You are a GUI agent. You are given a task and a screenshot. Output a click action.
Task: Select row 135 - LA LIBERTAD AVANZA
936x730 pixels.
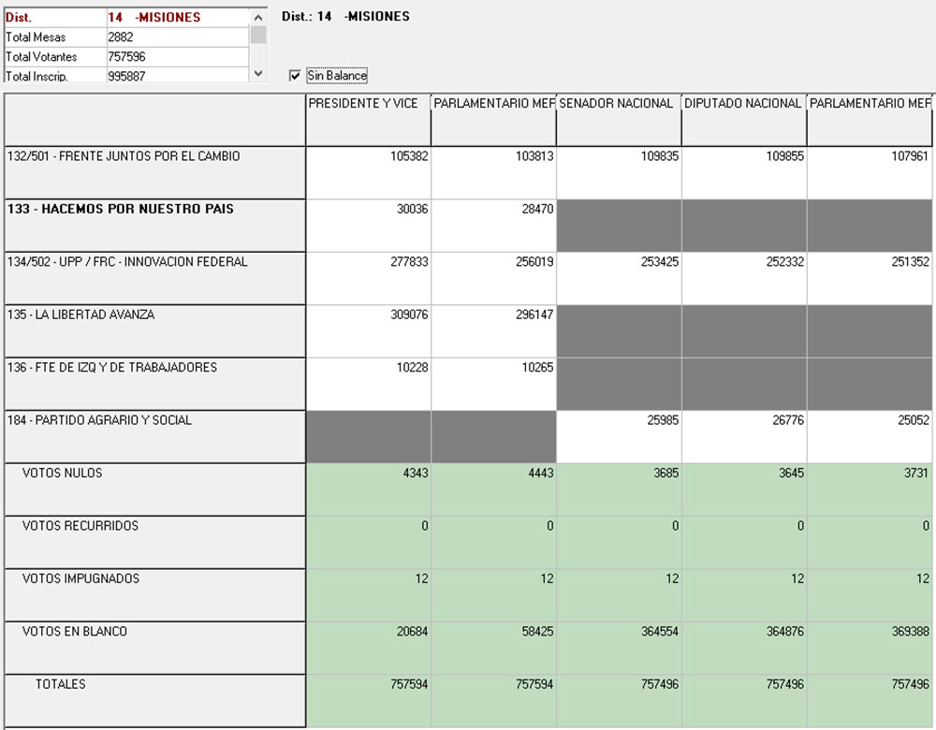coord(154,330)
